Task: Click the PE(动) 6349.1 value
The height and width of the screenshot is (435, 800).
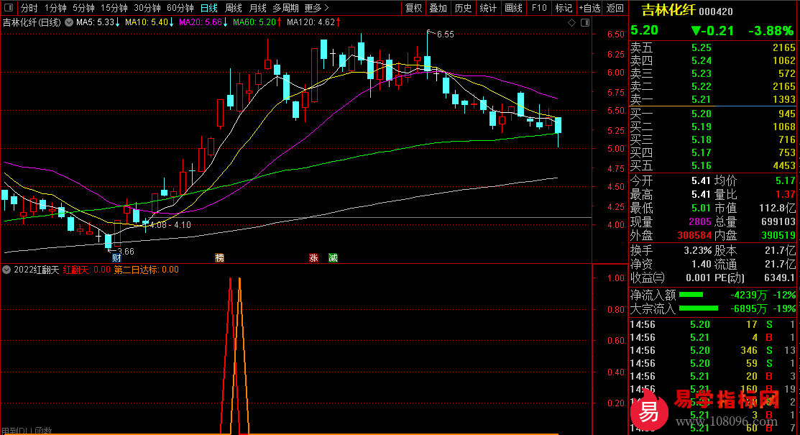Action: click(781, 278)
